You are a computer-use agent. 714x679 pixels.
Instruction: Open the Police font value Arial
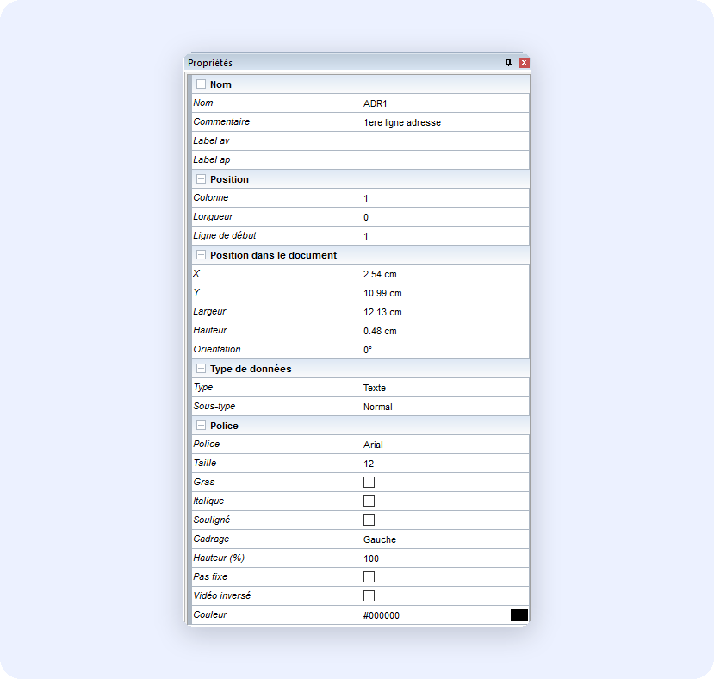pos(443,445)
